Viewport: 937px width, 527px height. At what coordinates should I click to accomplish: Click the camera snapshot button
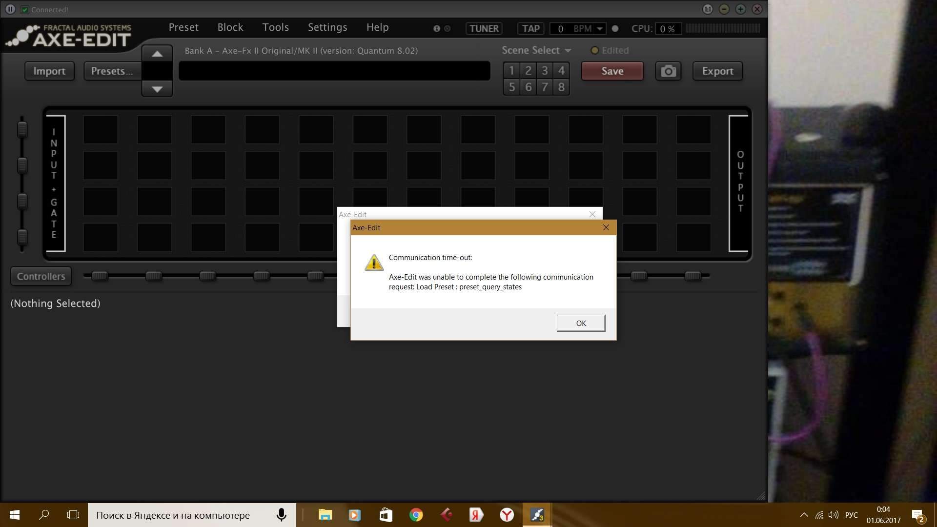(x=668, y=71)
